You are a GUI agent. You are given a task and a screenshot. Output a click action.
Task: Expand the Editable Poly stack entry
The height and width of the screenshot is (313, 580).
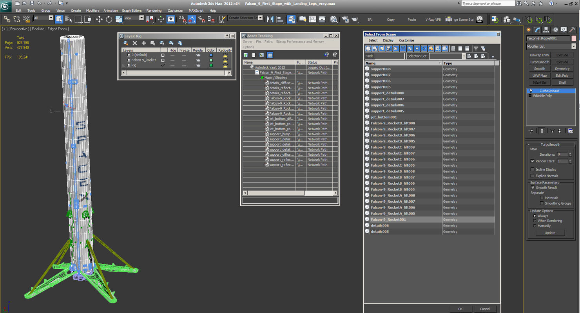coord(530,96)
